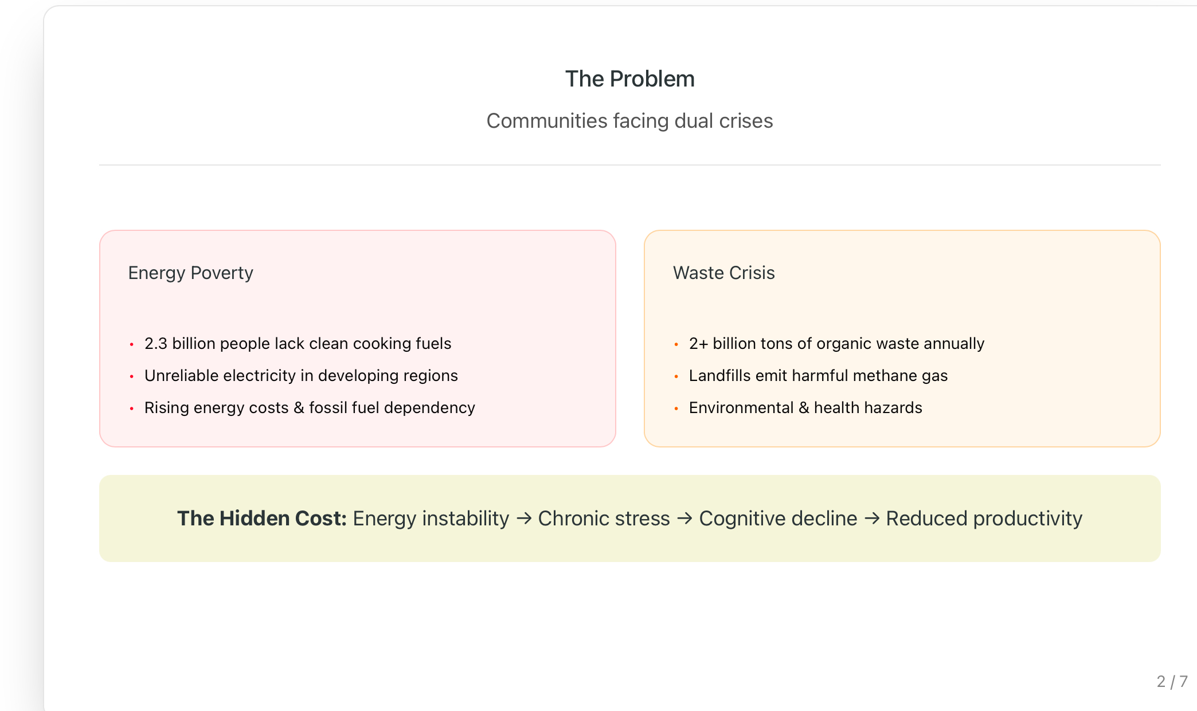The width and height of the screenshot is (1197, 711).
Task: Select the subtitle "Communities facing dual crises"
Action: pos(629,121)
